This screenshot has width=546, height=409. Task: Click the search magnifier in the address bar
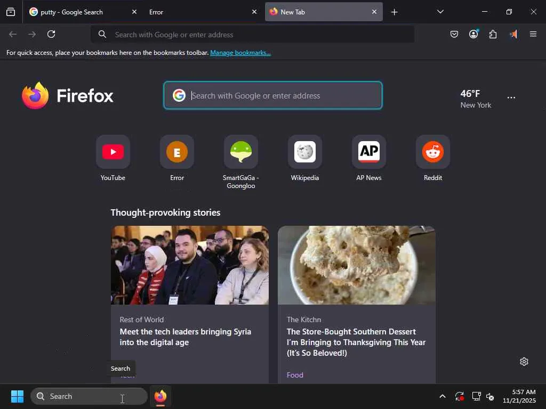[102, 34]
